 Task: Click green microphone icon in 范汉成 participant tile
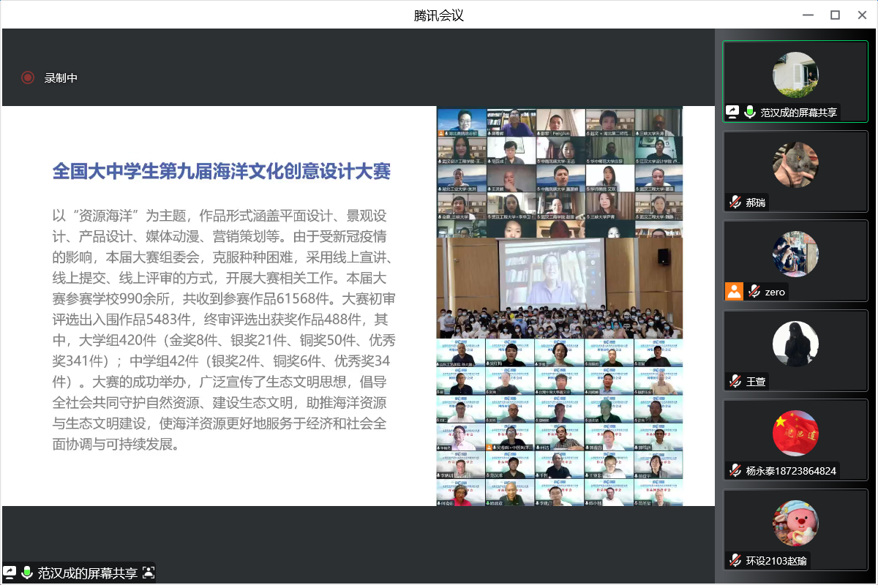click(750, 112)
